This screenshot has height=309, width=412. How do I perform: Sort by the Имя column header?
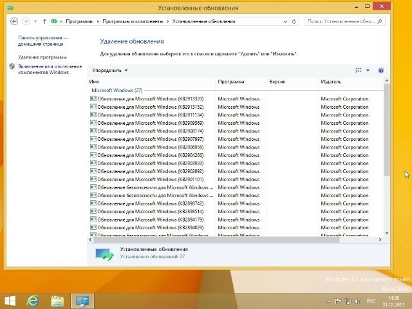[151, 82]
